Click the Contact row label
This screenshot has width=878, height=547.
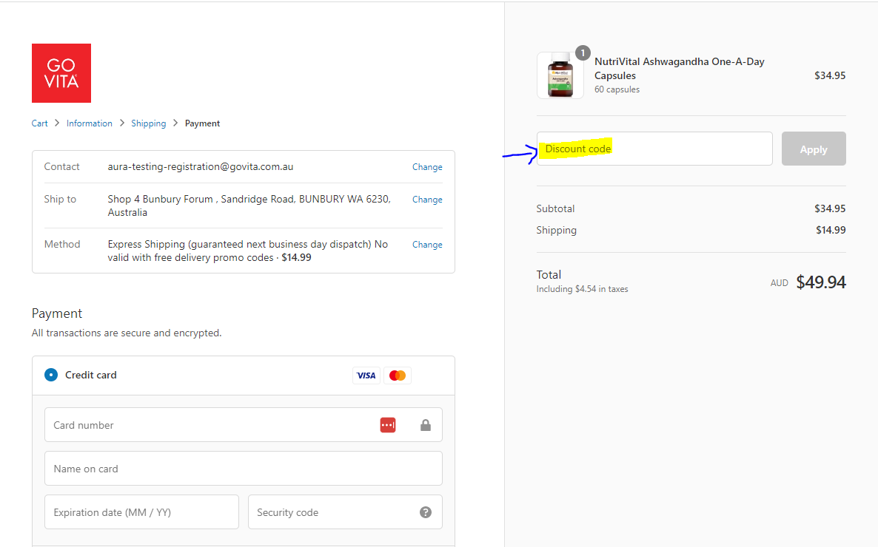click(x=61, y=166)
